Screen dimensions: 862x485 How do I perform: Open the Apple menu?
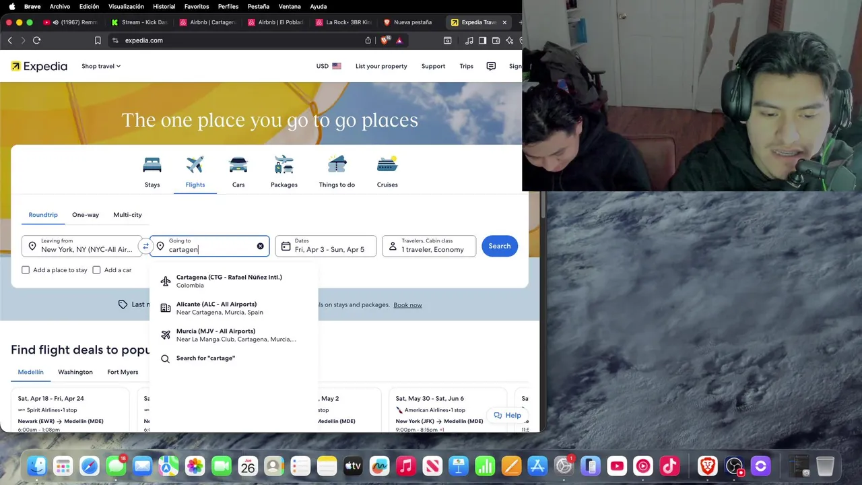[11, 7]
